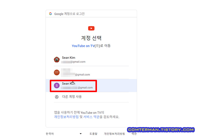
Task: Open 약관 footer link
Action: pyautogui.click(x=134, y=134)
